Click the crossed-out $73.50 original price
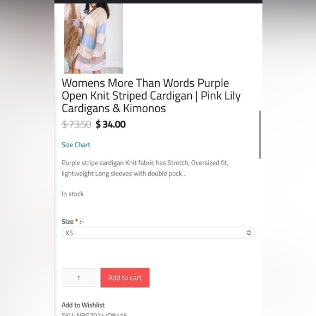Image resolution: width=316 pixels, height=316 pixels. click(x=76, y=124)
